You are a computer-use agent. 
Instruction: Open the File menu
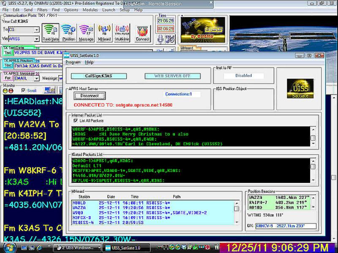(x=5, y=10)
